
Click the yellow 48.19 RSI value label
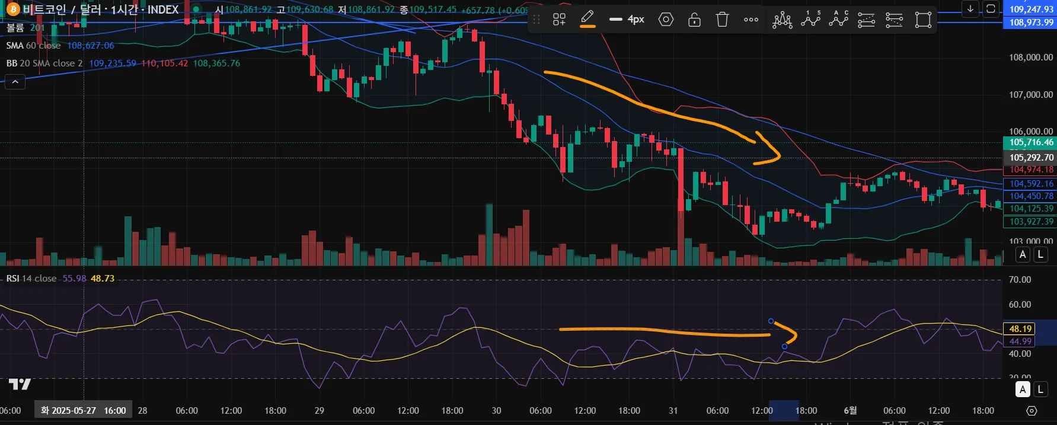1020,328
